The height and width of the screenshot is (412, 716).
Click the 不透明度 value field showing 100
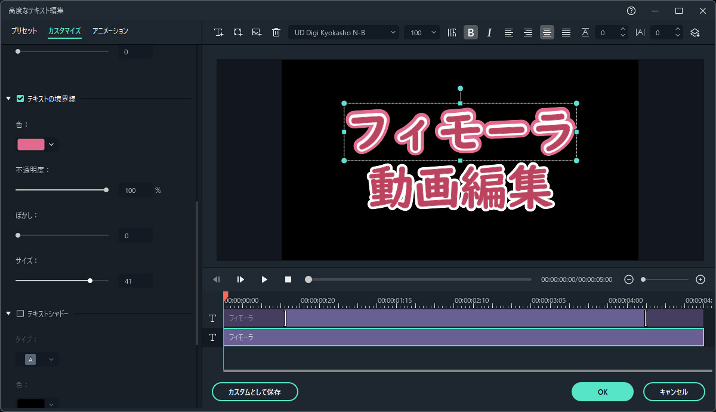(x=135, y=190)
